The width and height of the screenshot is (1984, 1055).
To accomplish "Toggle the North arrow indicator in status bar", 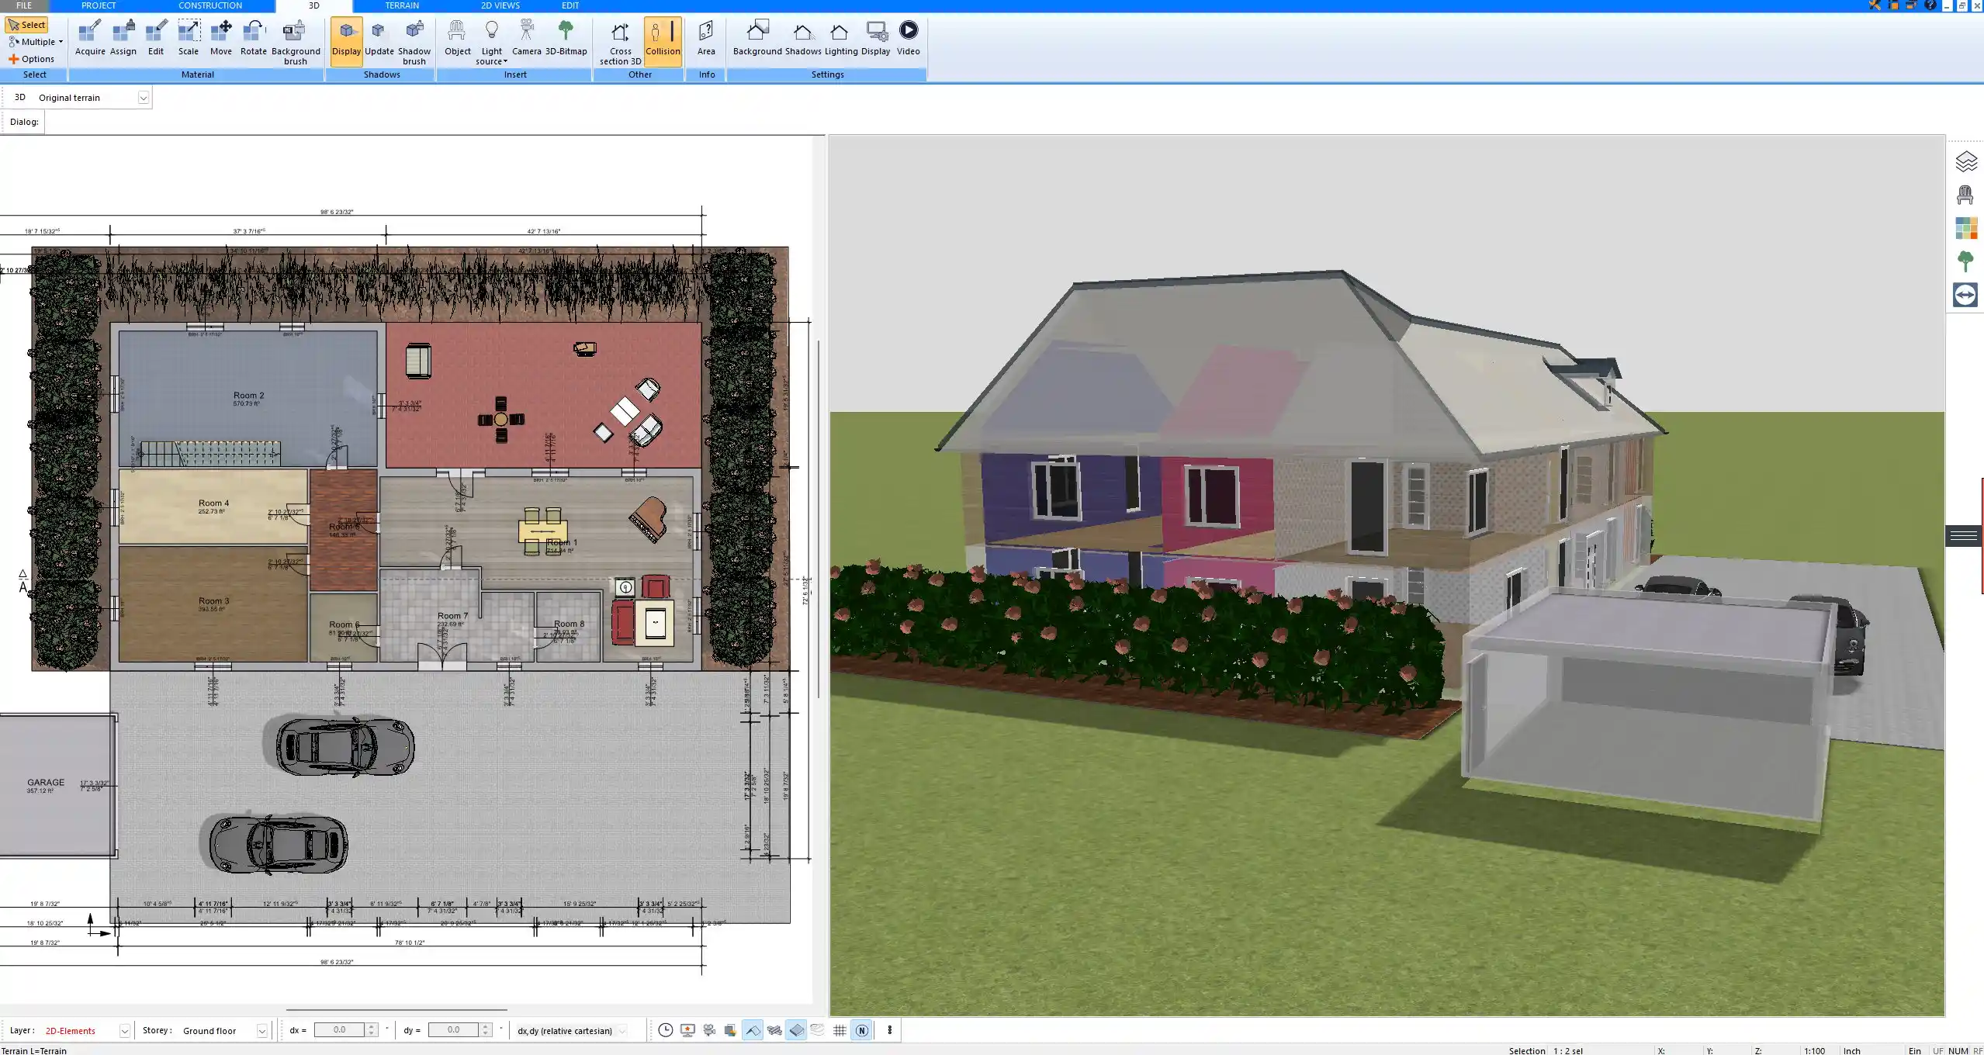I will [x=861, y=1030].
